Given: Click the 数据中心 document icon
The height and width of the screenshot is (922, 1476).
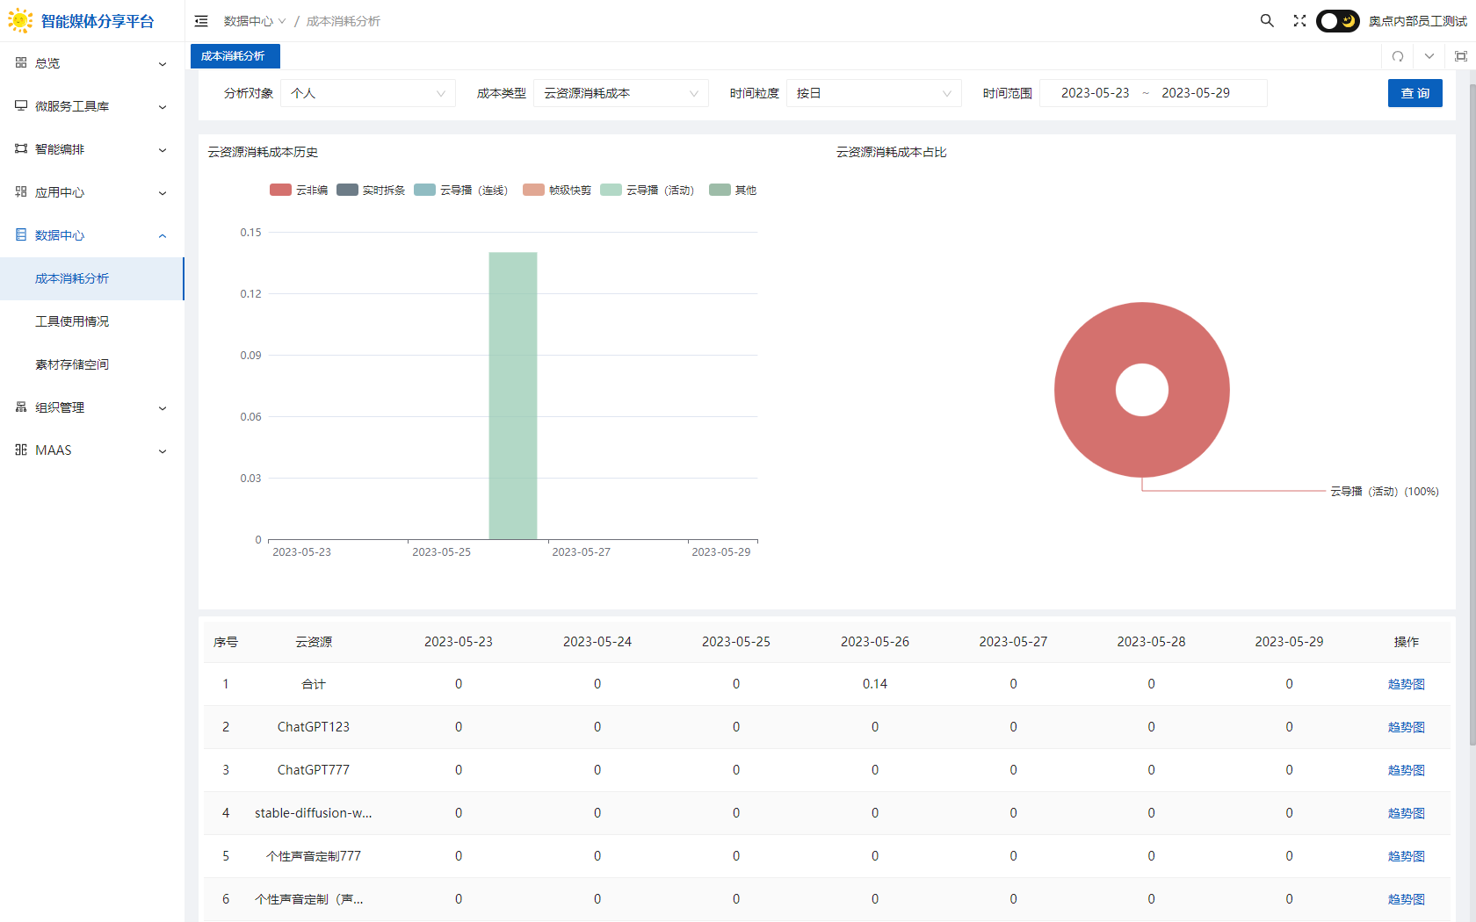Looking at the screenshot, I should [x=21, y=234].
